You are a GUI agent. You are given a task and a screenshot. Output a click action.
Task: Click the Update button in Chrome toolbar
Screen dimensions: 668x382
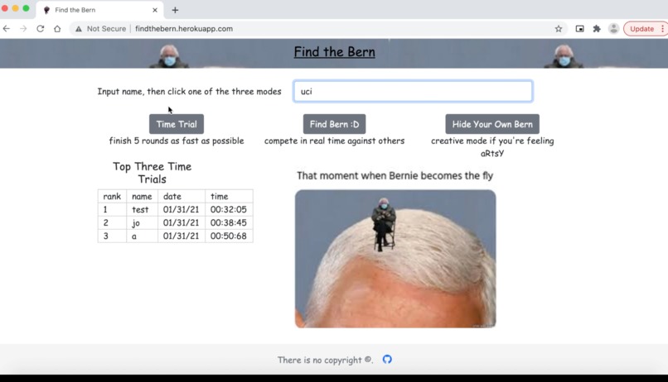[x=641, y=29]
